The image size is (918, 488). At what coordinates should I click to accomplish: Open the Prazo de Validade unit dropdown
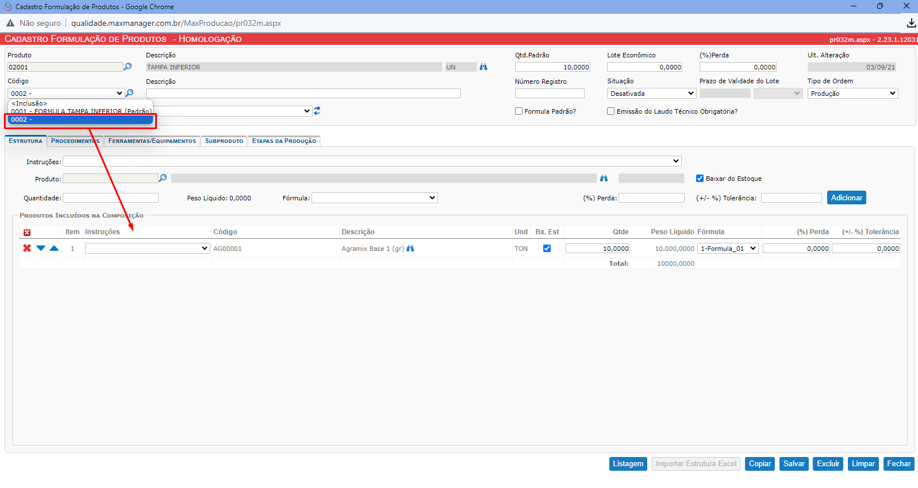pos(778,93)
